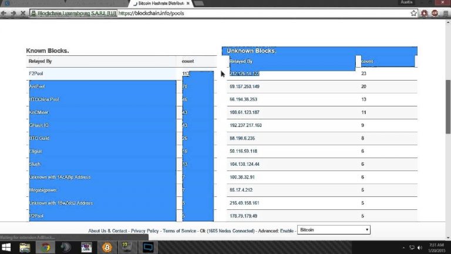The width and height of the screenshot is (451, 254).
Task: Click IP address 212.126.14.122
Action: [244, 73]
